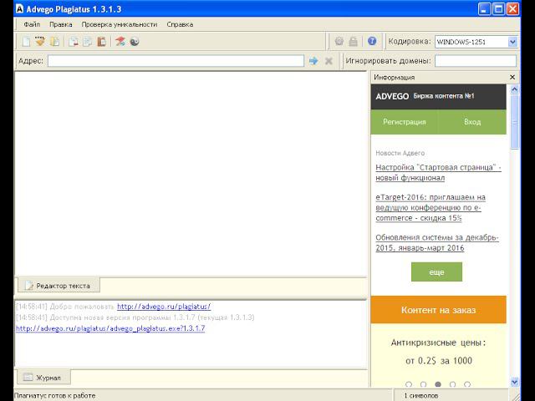Click the Вход button
Image resolution: width=535 pixels, height=401 pixels.
(x=472, y=122)
